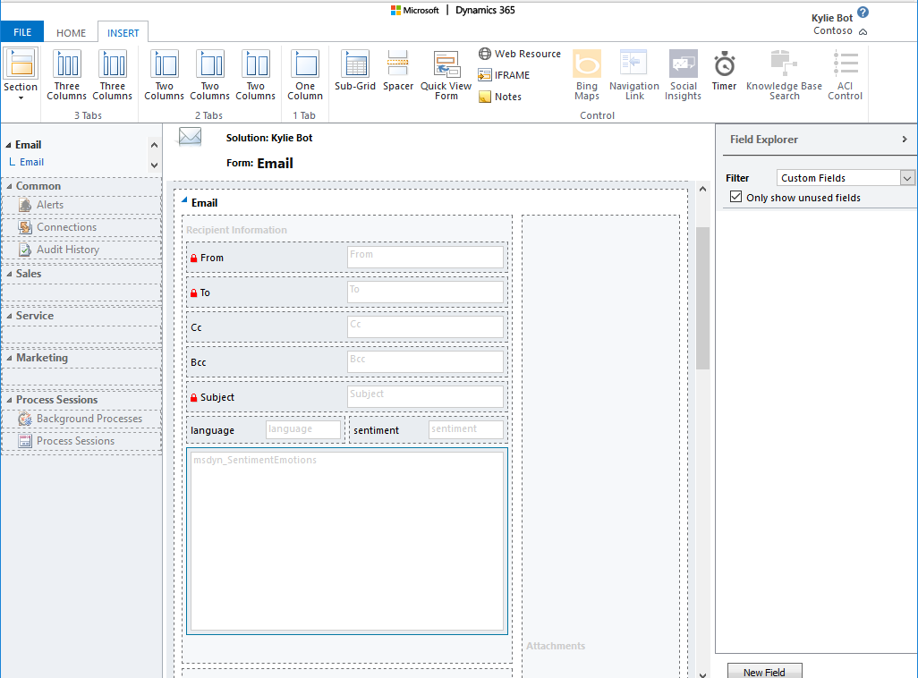Click the New Field button
Viewport: 918px width, 678px height.
tap(765, 672)
